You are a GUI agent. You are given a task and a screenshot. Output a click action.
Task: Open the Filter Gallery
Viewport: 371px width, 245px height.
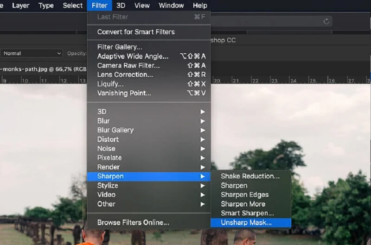point(120,47)
